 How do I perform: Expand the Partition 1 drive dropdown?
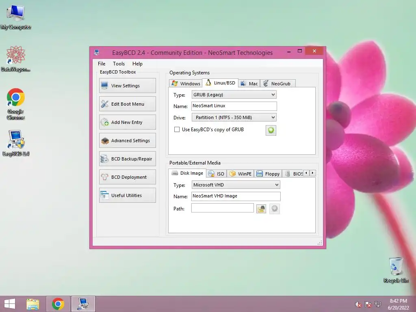234,117
